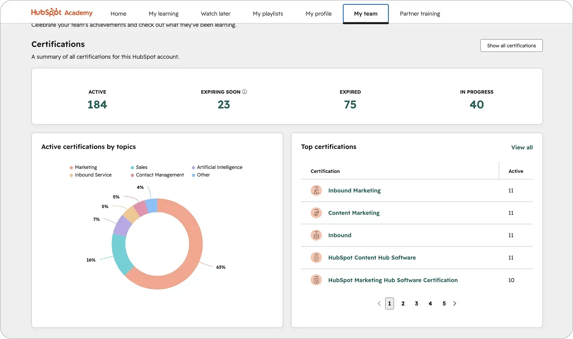Open the Watch later tab
573x339 pixels.
216,14
